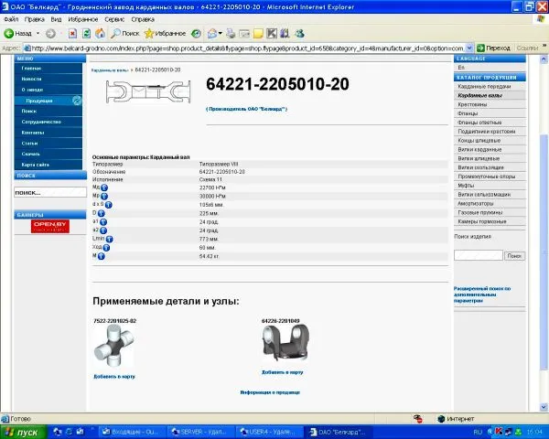
Task: Click info icon next to M parameter
Action: coord(102,257)
